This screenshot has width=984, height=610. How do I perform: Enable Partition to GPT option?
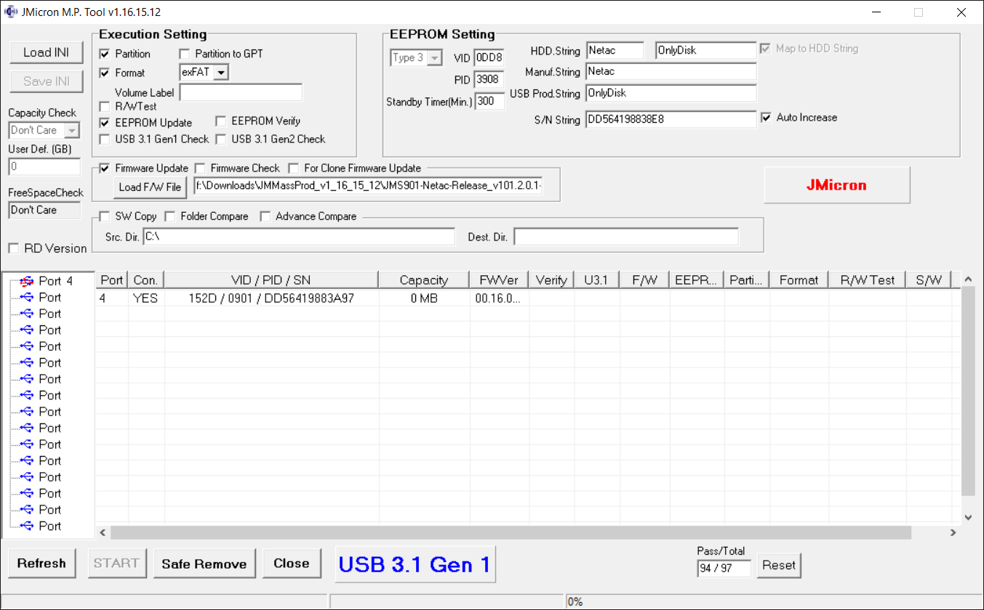tap(185, 54)
